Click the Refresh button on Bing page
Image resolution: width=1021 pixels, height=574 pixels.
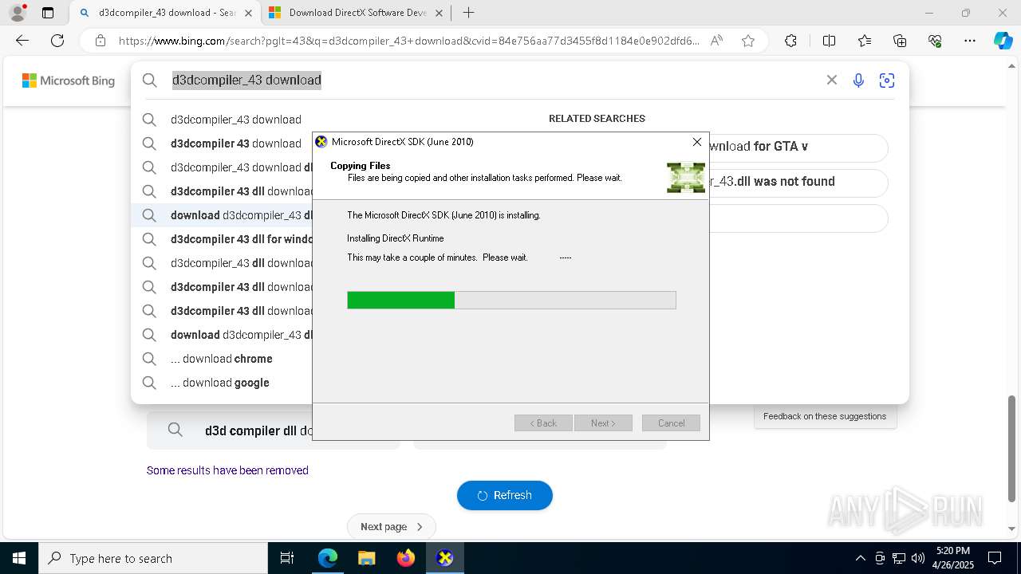click(x=505, y=495)
